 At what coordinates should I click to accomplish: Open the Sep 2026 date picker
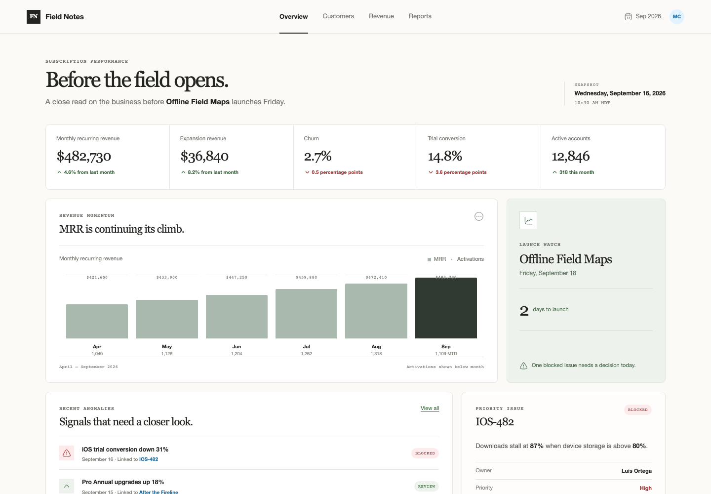pyautogui.click(x=643, y=17)
